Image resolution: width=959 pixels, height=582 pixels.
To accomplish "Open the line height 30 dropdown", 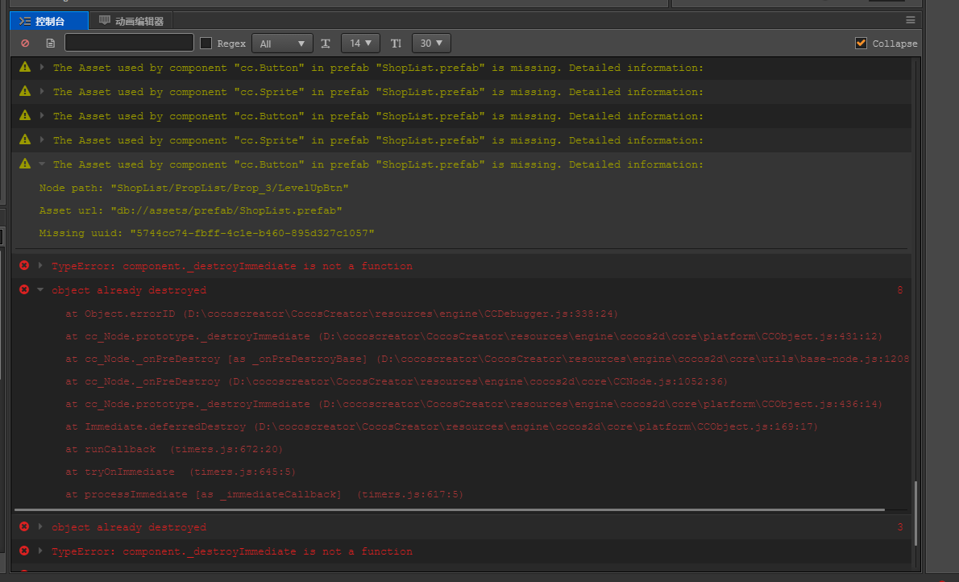I will (430, 44).
